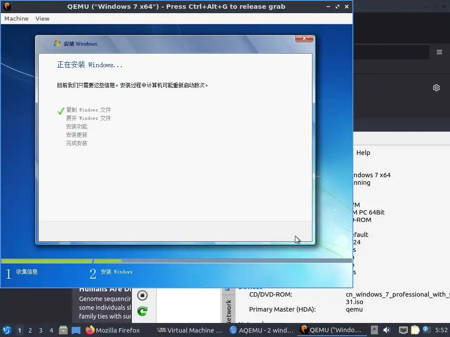Screen dimensions: 450x337
Task: Switch to workspace 1 in the pager
Action: tap(19, 330)
